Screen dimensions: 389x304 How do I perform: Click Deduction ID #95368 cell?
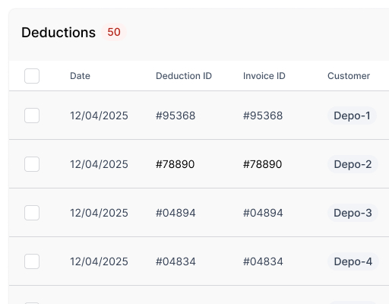pyautogui.click(x=176, y=116)
